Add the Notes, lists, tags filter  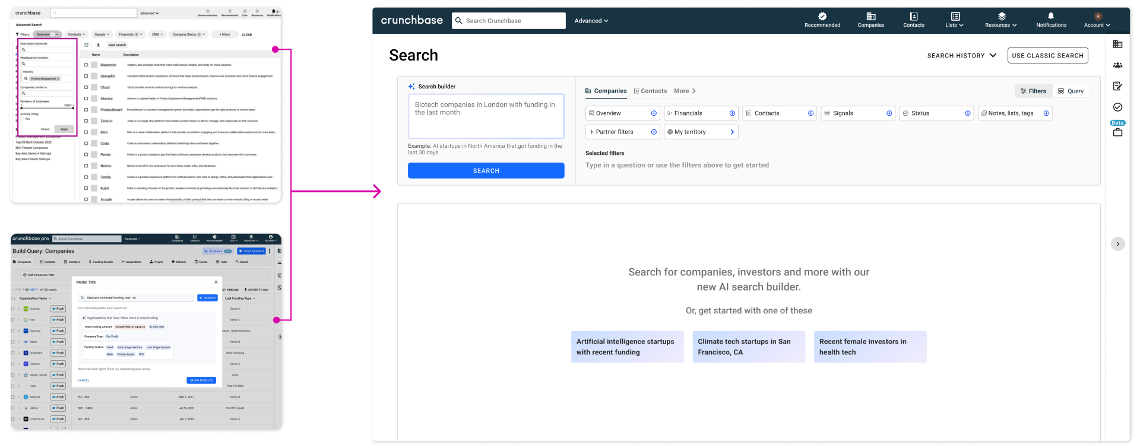point(1046,113)
